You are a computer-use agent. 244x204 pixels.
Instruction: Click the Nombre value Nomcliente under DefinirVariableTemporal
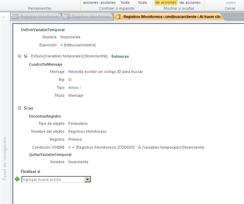point(70,37)
